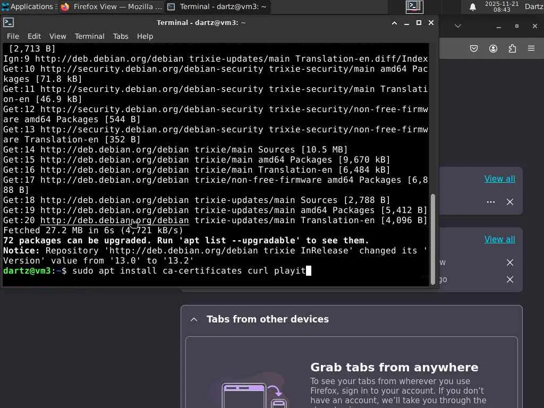Click the 'Fetched 27.2 MB in 6s' line
This screenshot has height=408, width=544.
click(x=93, y=231)
